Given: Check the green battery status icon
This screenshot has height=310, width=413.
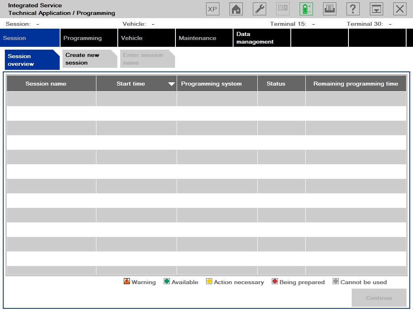Looking at the screenshot, I should coord(306,9).
